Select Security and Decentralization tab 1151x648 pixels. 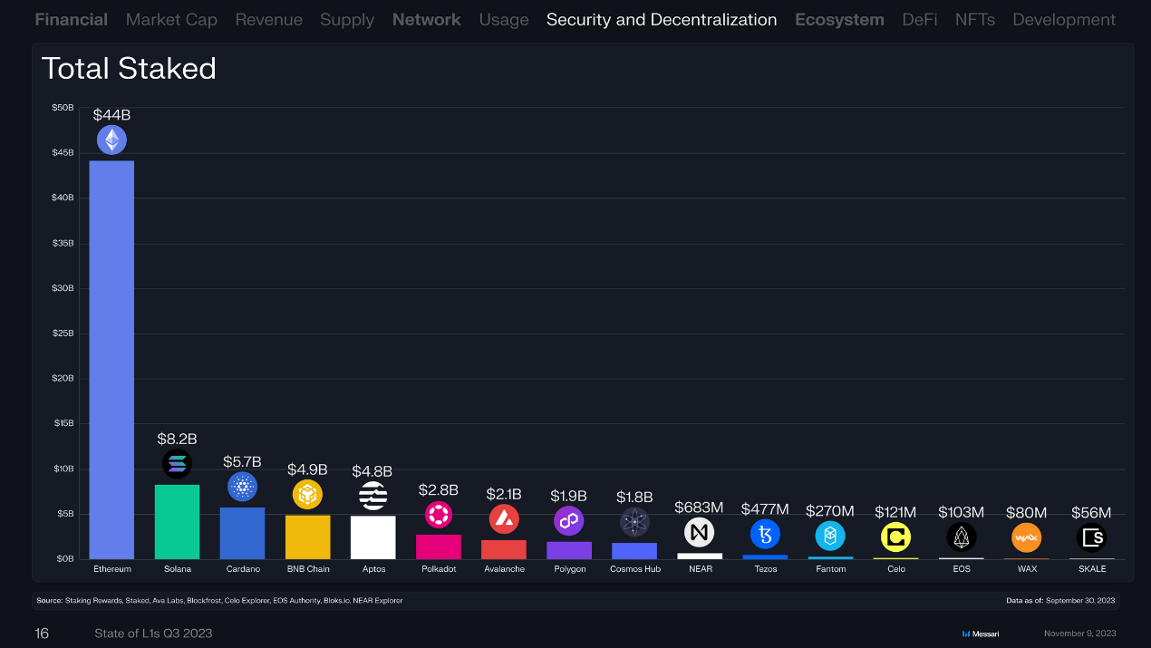pyautogui.click(x=661, y=19)
